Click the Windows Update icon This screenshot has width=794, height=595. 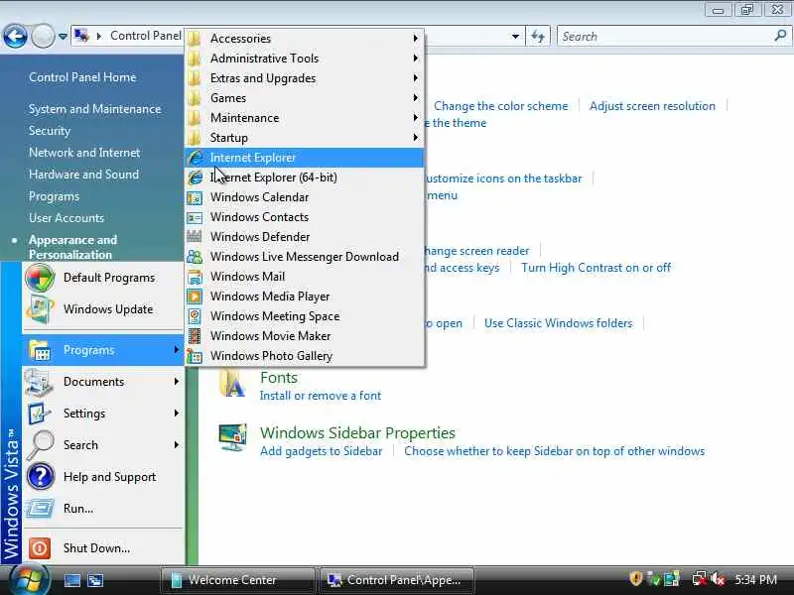pyautogui.click(x=40, y=309)
